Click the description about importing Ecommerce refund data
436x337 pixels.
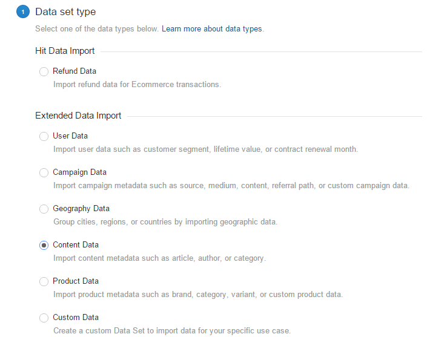[137, 85]
